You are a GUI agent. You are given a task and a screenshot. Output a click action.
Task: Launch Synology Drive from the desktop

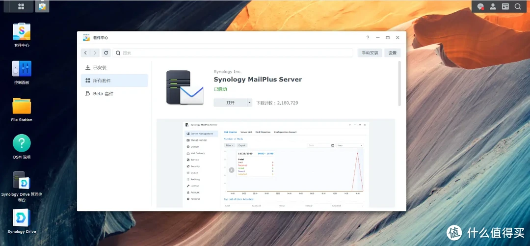(22, 219)
